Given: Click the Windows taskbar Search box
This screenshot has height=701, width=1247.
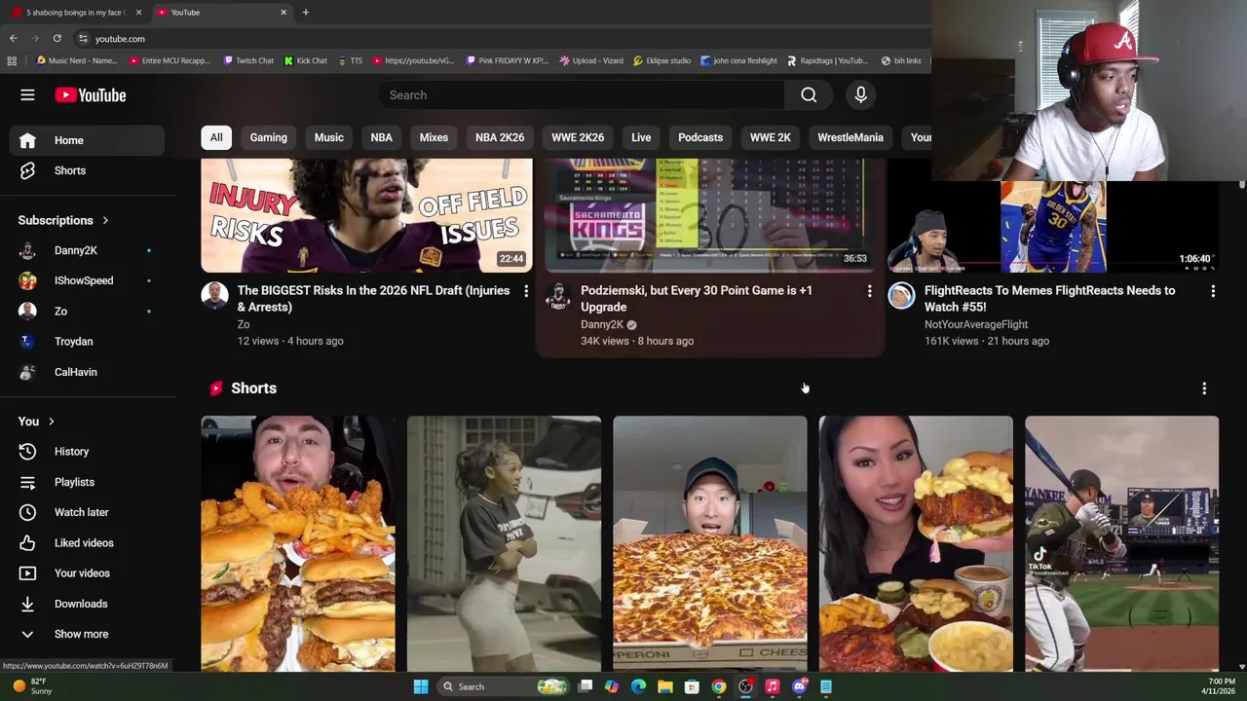Looking at the screenshot, I should [504, 686].
